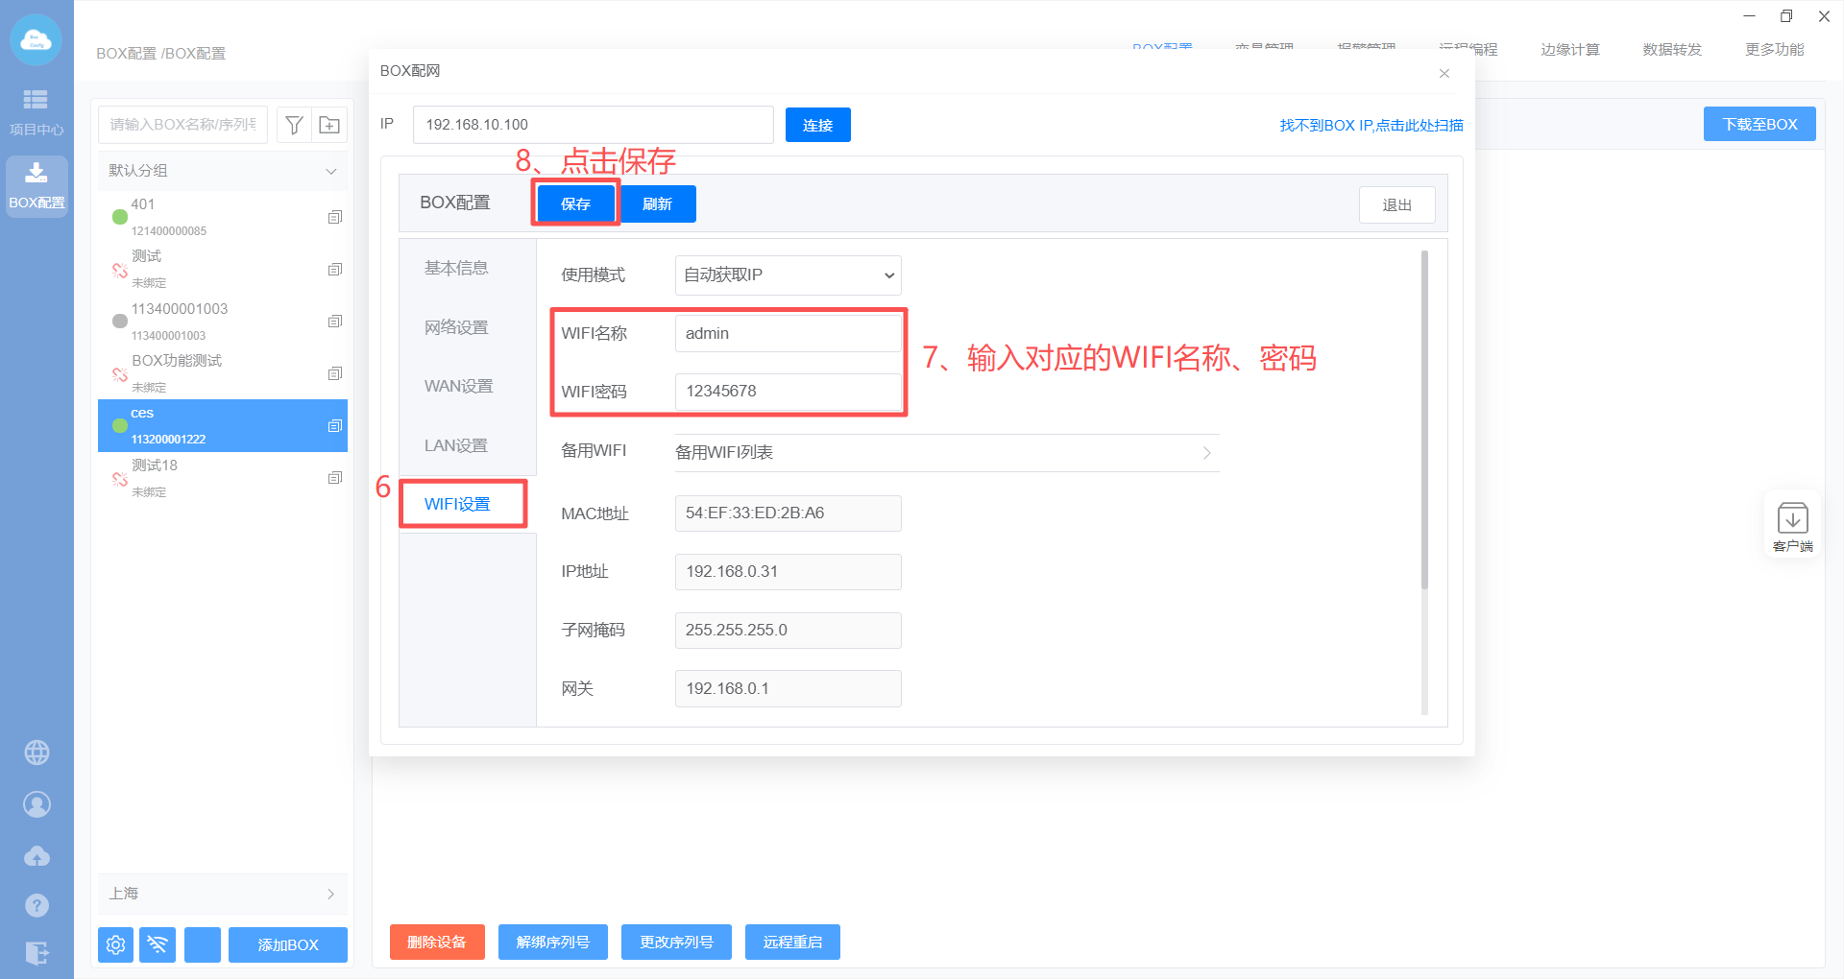This screenshot has height=979, width=1844.
Task: Open the user account icon in sidebar
Action: (36, 804)
